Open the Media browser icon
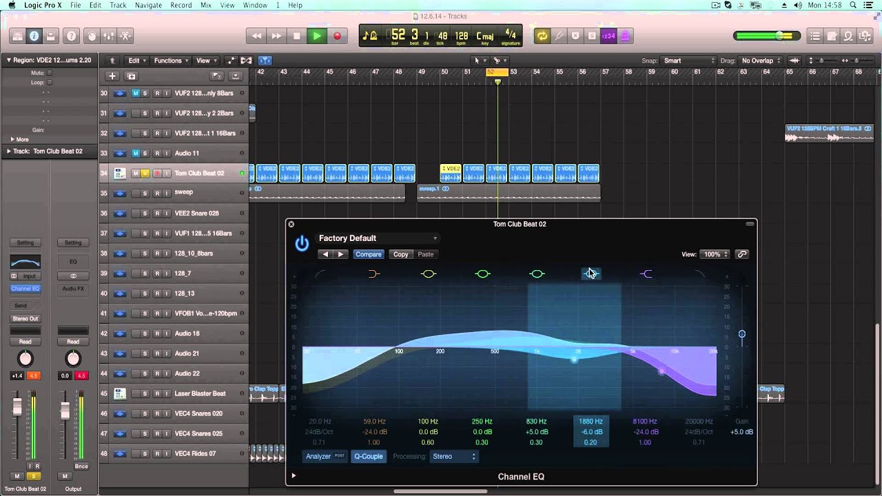The image size is (882, 496). coord(865,36)
